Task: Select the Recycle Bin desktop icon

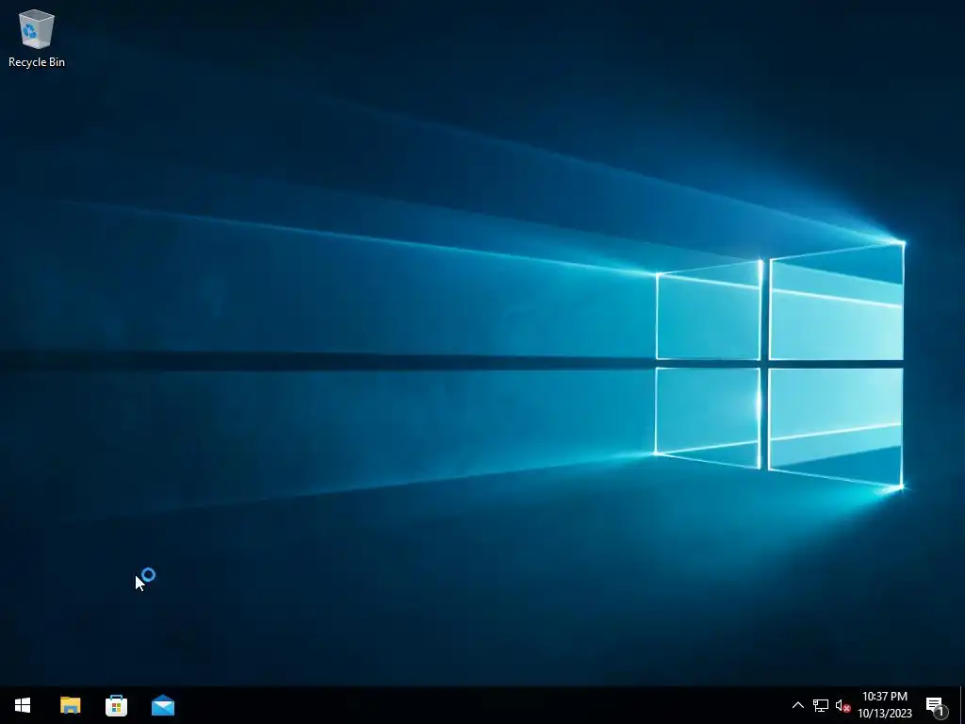Action: [37, 38]
